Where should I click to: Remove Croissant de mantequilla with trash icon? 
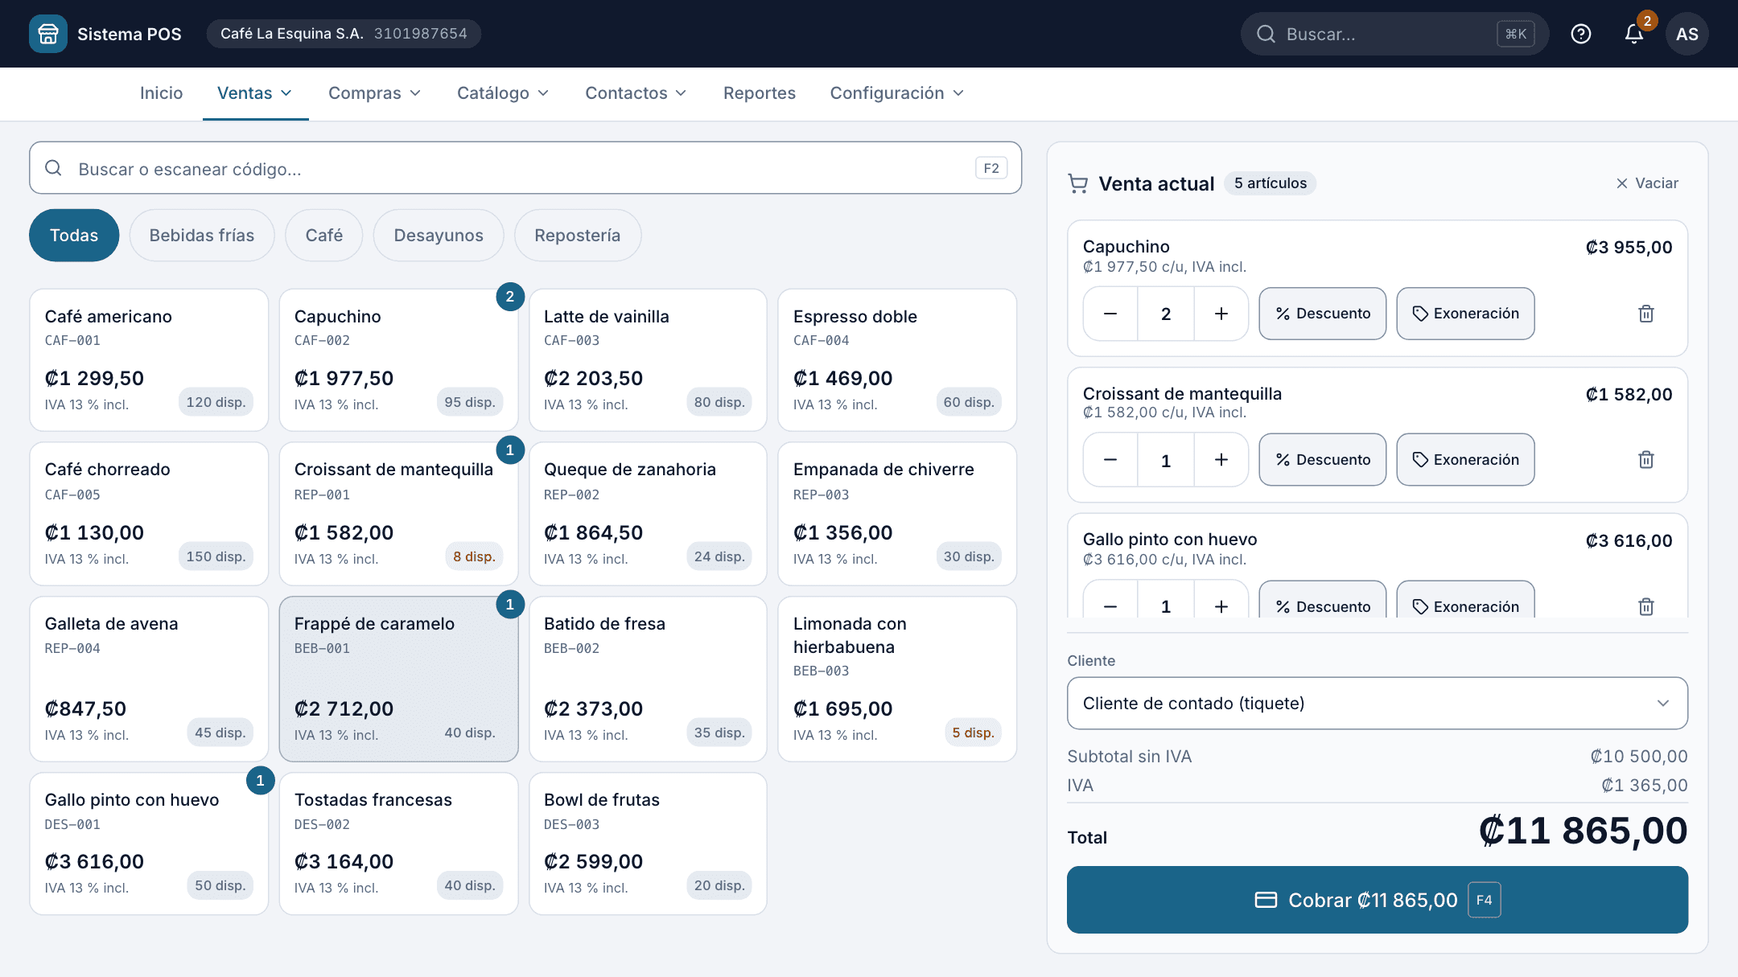(x=1646, y=460)
